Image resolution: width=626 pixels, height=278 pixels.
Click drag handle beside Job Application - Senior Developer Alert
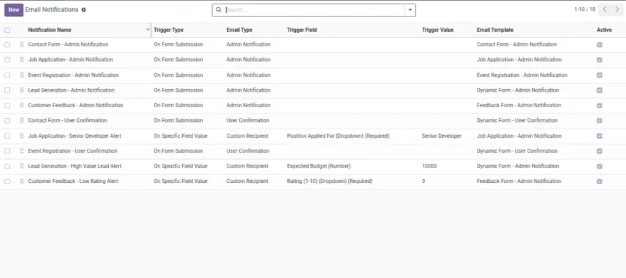coord(22,136)
